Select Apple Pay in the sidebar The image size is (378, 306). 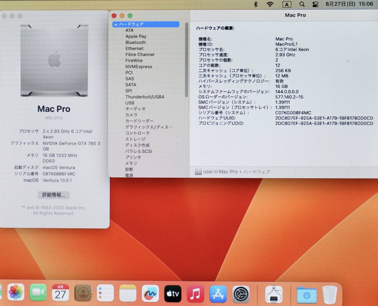[x=136, y=36]
